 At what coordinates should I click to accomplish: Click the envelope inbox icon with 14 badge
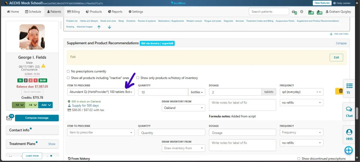tap(9, 118)
